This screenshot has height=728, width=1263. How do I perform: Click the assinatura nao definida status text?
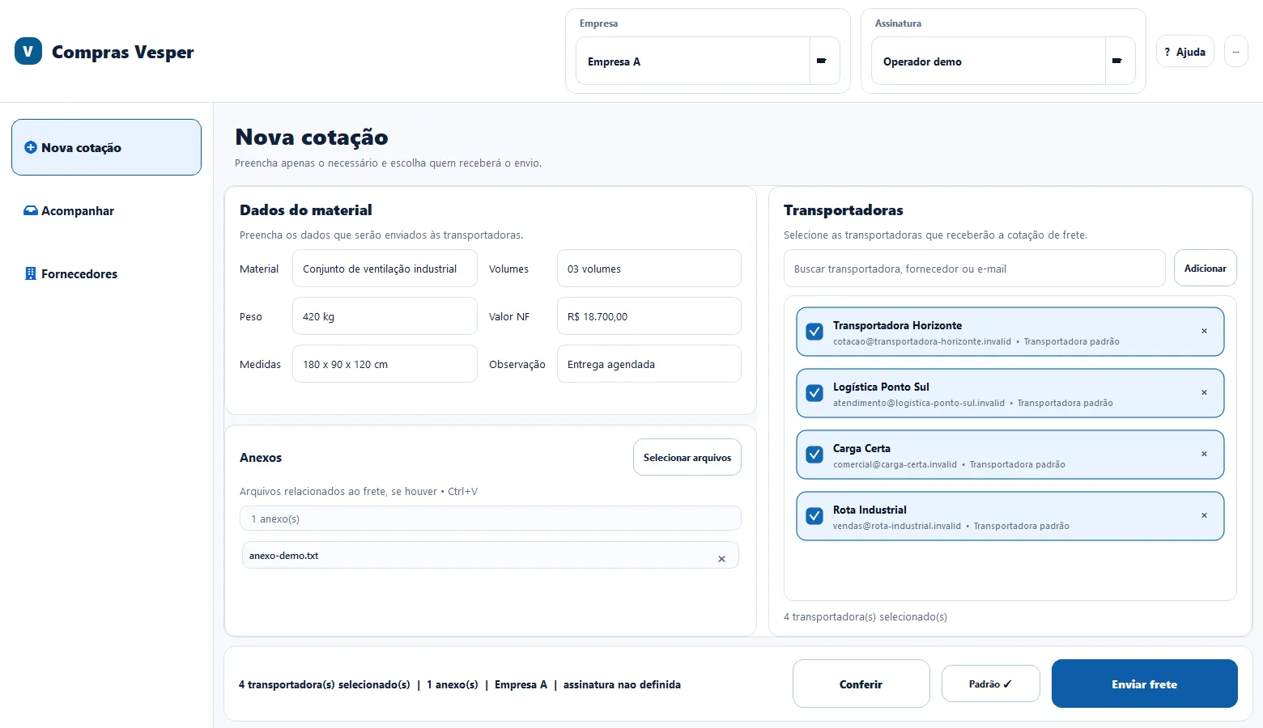622,684
